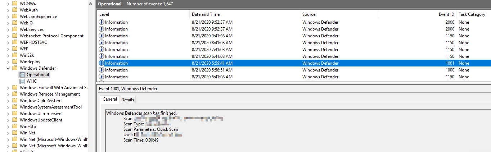The image size is (491, 152).
Task: Select the WebServices tree item
Action: (32, 29)
